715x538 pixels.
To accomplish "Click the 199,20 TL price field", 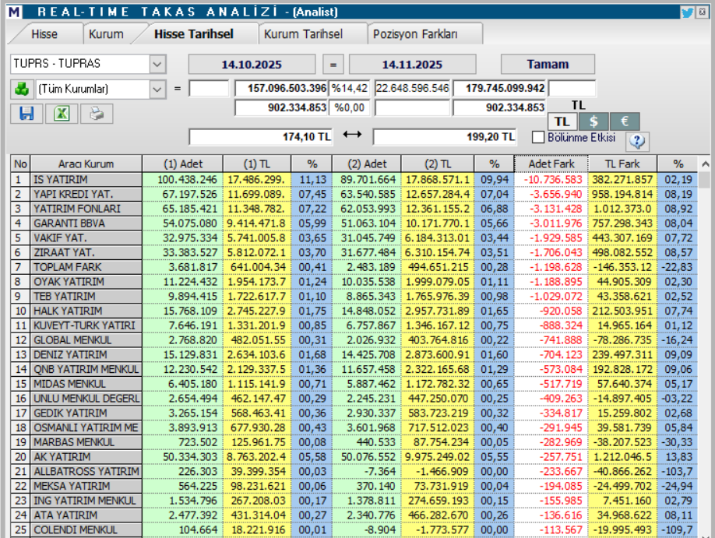I will point(445,137).
